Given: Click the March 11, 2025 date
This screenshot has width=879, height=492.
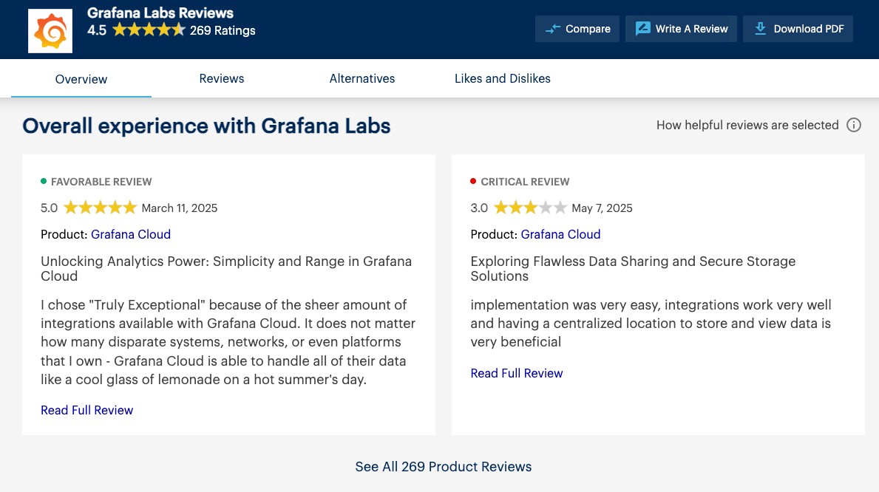Looking at the screenshot, I should (x=180, y=208).
